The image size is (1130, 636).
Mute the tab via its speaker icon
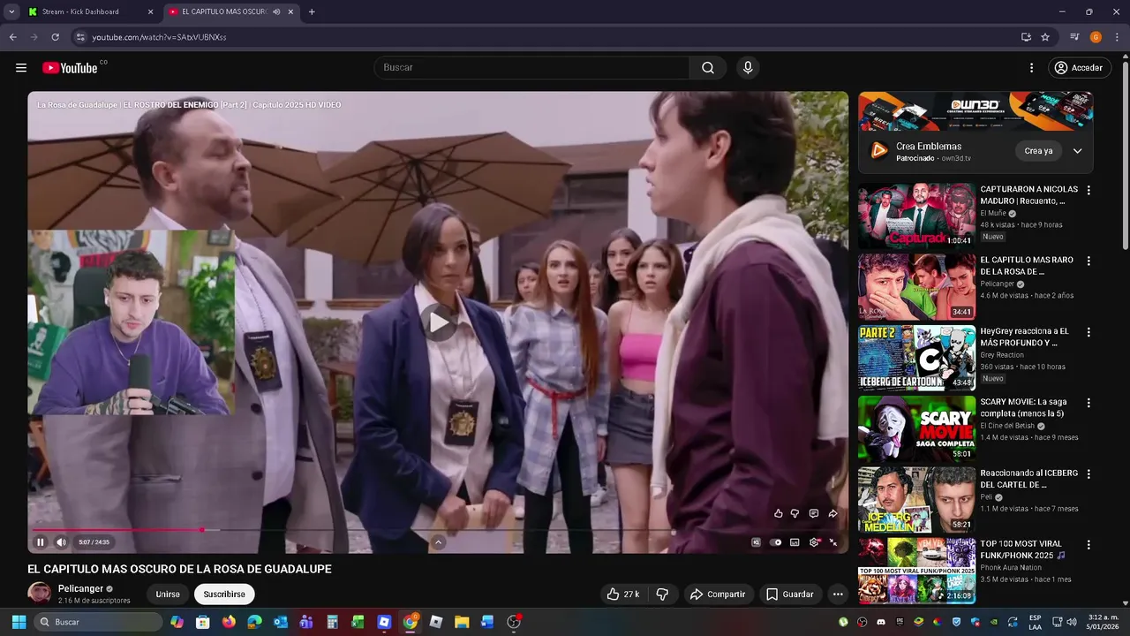[276, 11]
